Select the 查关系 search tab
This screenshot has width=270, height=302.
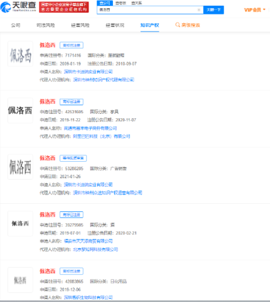(x=136, y=3)
